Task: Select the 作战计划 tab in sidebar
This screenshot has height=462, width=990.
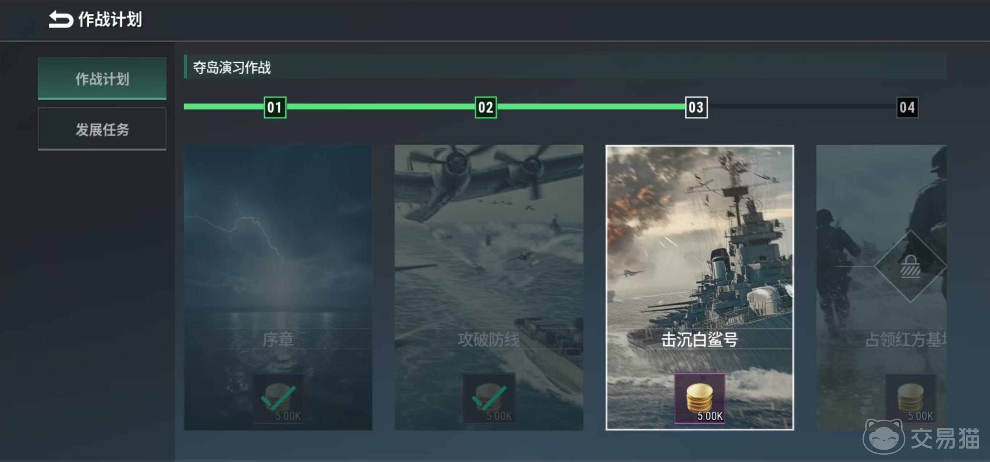Action: pyautogui.click(x=102, y=79)
